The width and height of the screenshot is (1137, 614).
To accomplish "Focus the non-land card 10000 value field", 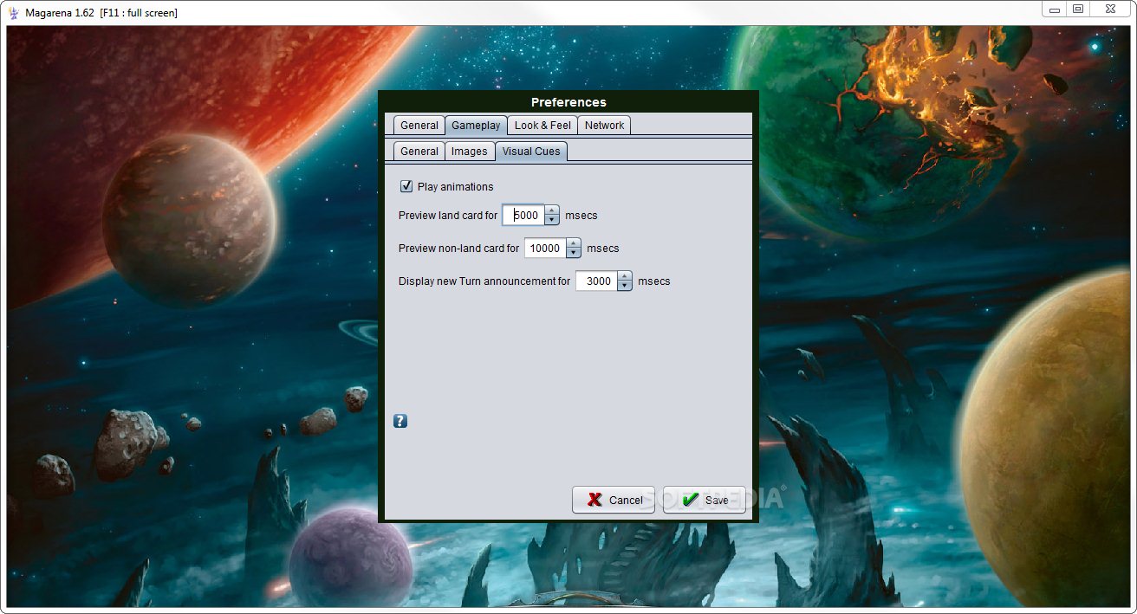I will pyautogui.click(x=545, y=248).
